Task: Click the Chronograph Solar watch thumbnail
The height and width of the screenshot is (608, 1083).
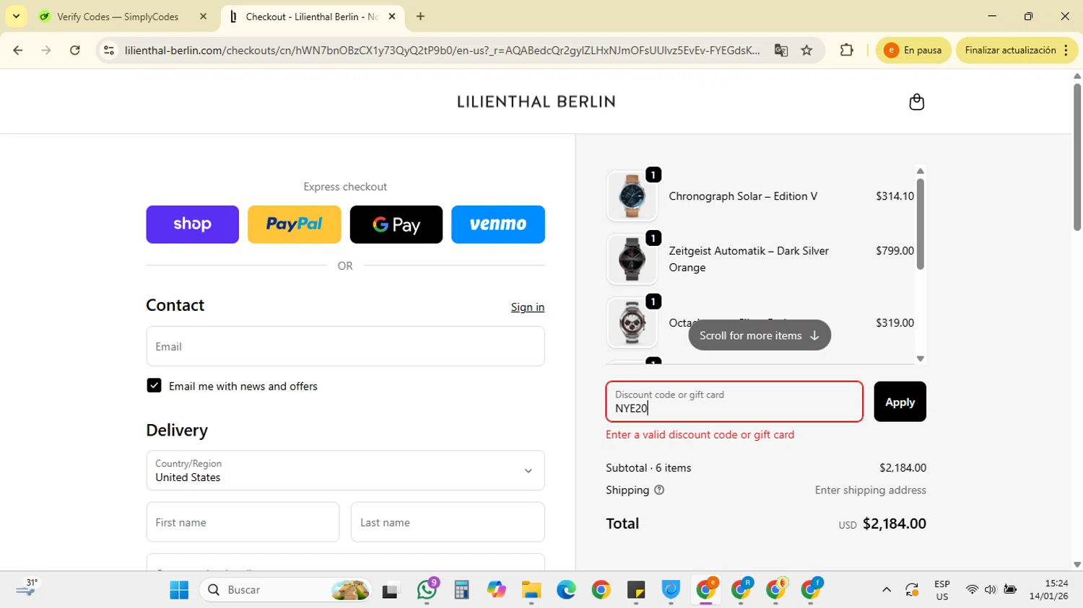Action: 632,196
